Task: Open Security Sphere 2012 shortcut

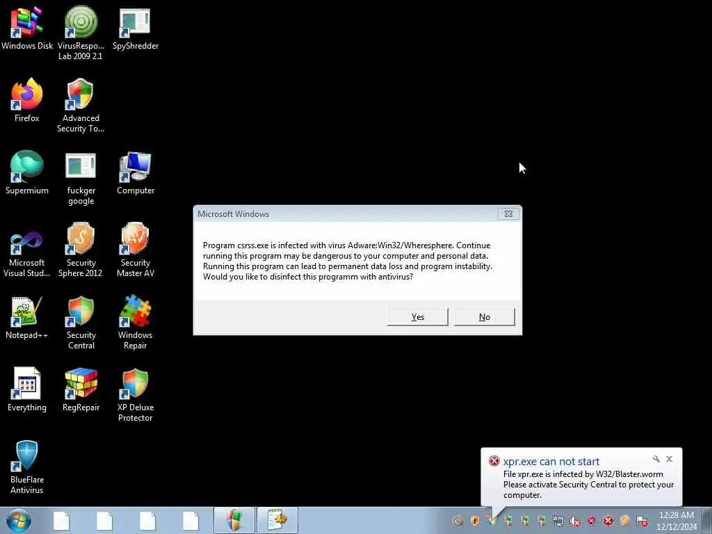Action: 81,250
